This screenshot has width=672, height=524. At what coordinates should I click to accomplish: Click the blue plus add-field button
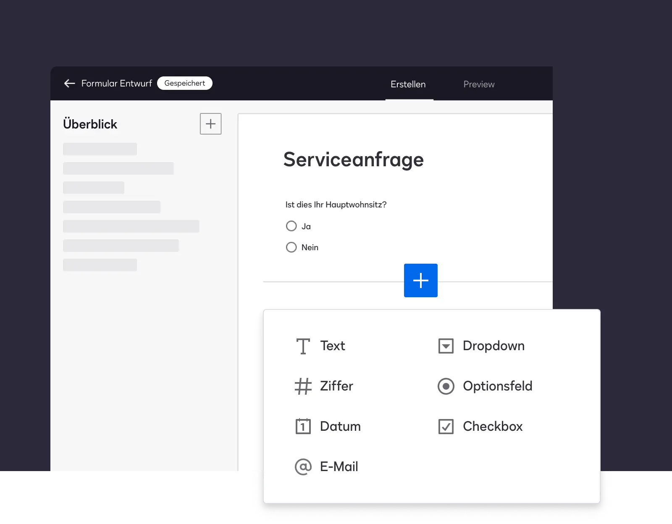pyautogui.click(x=420, y=280)
